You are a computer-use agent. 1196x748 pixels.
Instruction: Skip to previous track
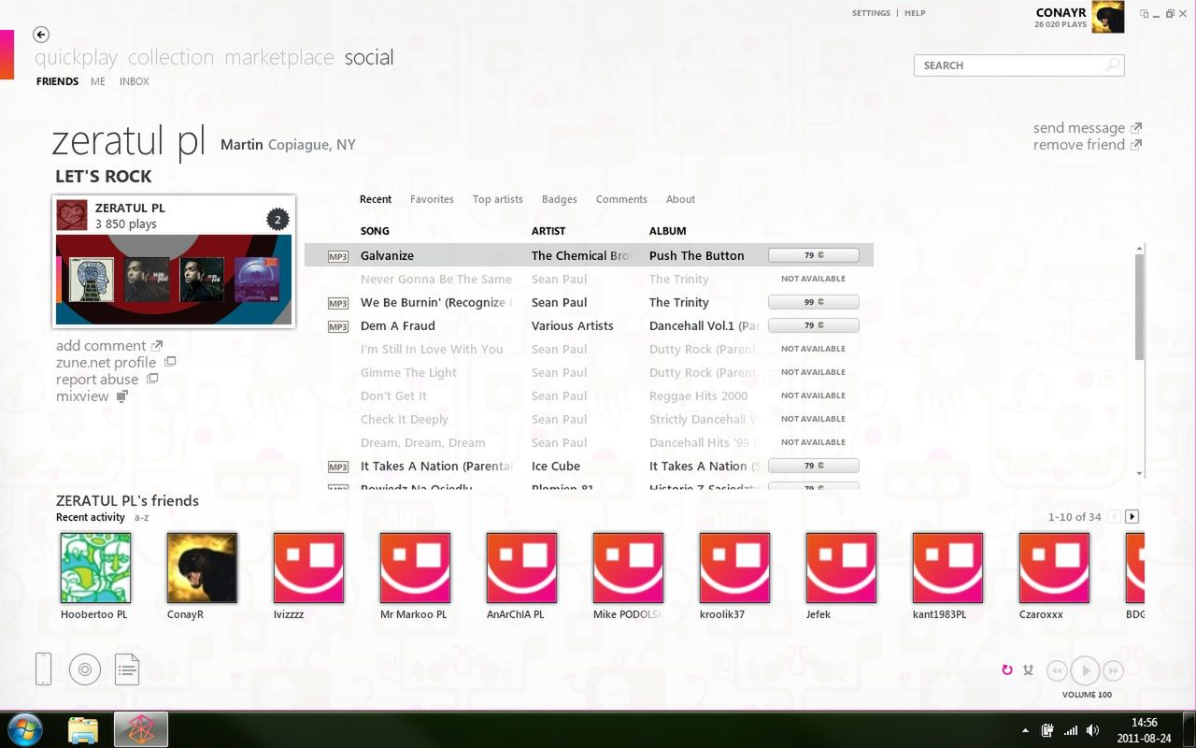pyautogui.click(x=1057, y=670)
